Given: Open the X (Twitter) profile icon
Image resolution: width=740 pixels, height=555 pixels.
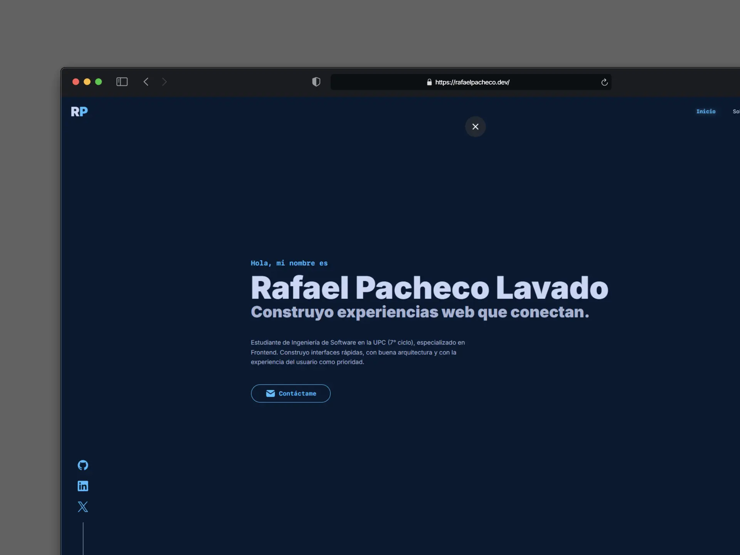Looking at the screenshot, I should (82, 507).
